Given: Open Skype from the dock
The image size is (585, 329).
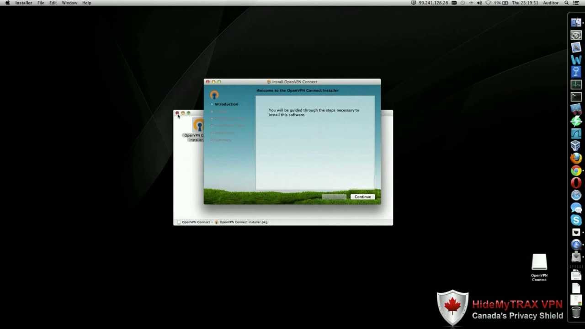Looking at the screenshot, I should [x=576, y=220].
